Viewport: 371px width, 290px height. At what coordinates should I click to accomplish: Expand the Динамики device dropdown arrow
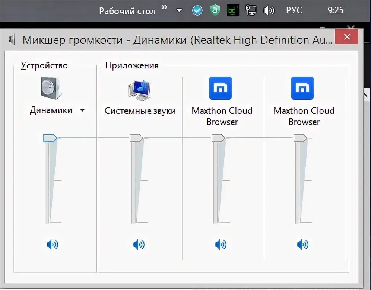(82, 110)
